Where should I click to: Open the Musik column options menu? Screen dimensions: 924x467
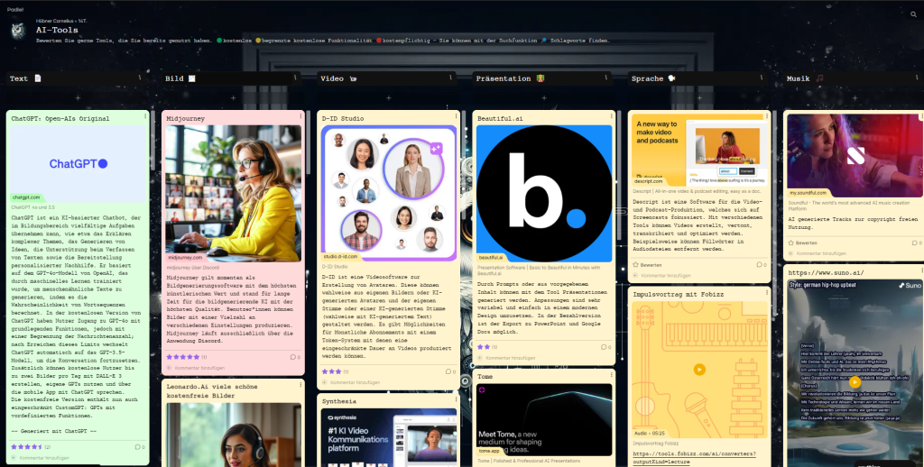917,78
